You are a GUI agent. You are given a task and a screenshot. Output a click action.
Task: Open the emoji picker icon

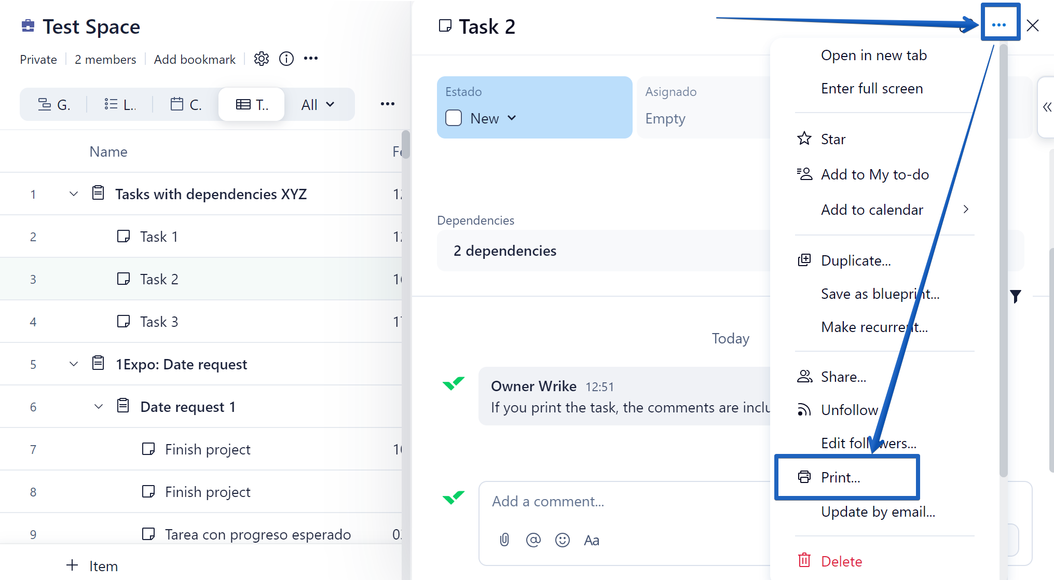pos(562,540)
